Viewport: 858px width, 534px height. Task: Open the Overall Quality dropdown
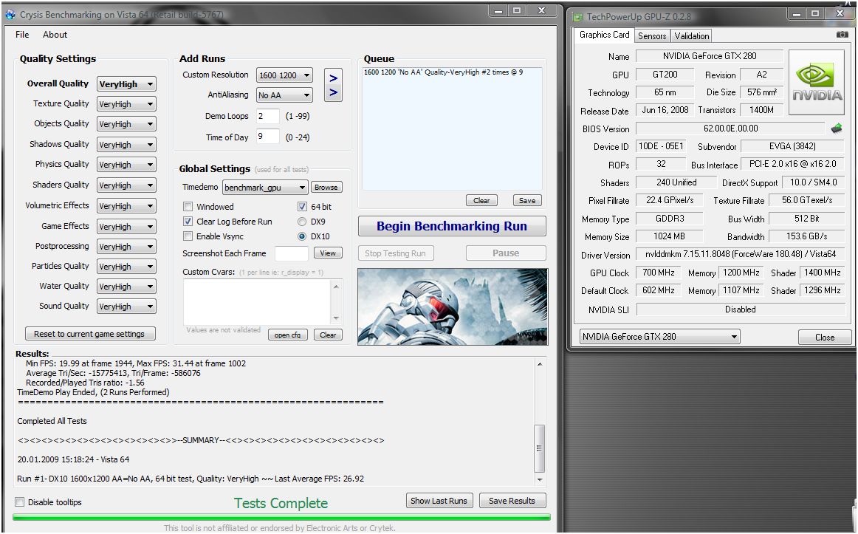(x=126, y=84)
